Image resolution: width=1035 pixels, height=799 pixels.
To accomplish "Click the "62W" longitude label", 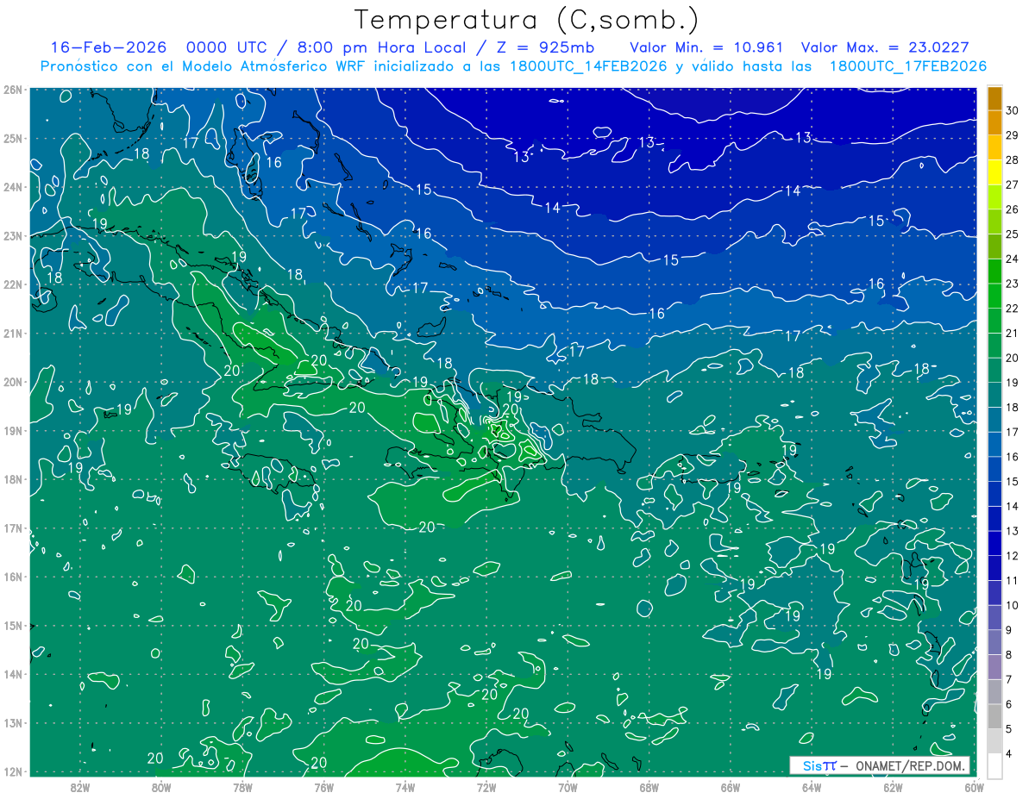I will (x=892, y=787).
